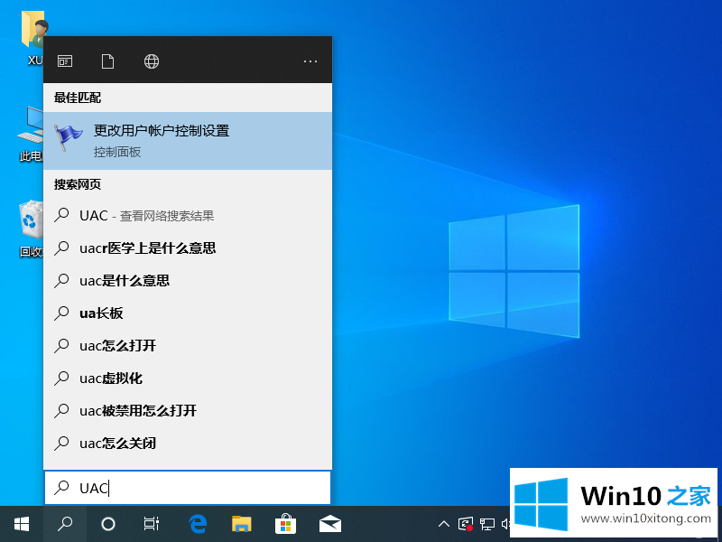Click the 搜索网页 section header

78,184
